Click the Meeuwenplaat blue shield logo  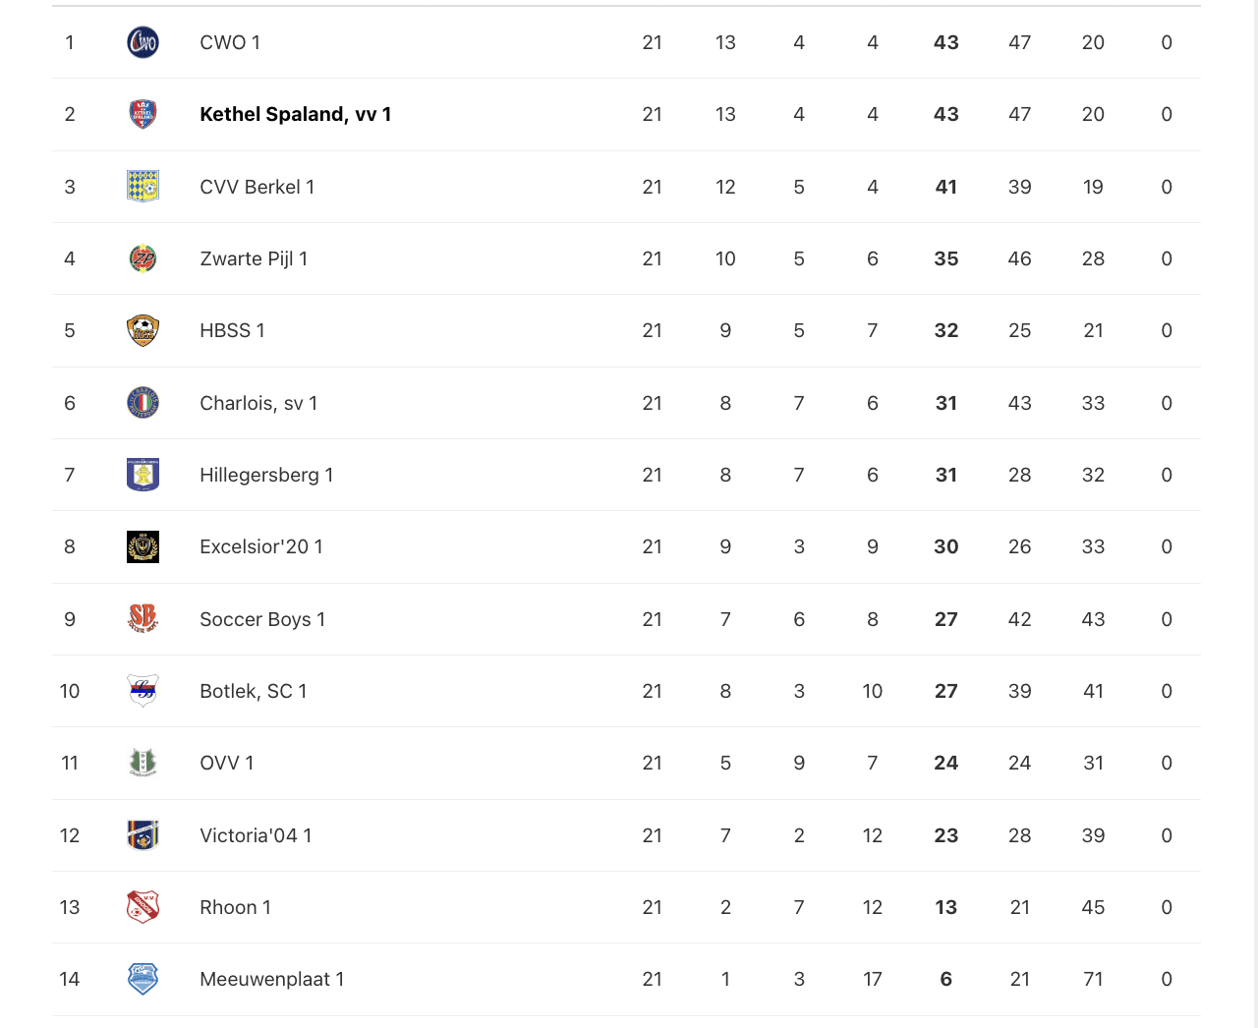tap(143, 979)
